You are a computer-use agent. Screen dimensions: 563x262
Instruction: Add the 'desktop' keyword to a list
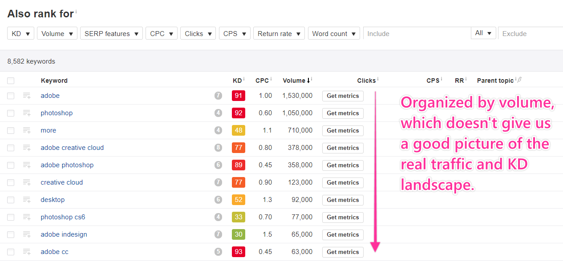(27, 200)
